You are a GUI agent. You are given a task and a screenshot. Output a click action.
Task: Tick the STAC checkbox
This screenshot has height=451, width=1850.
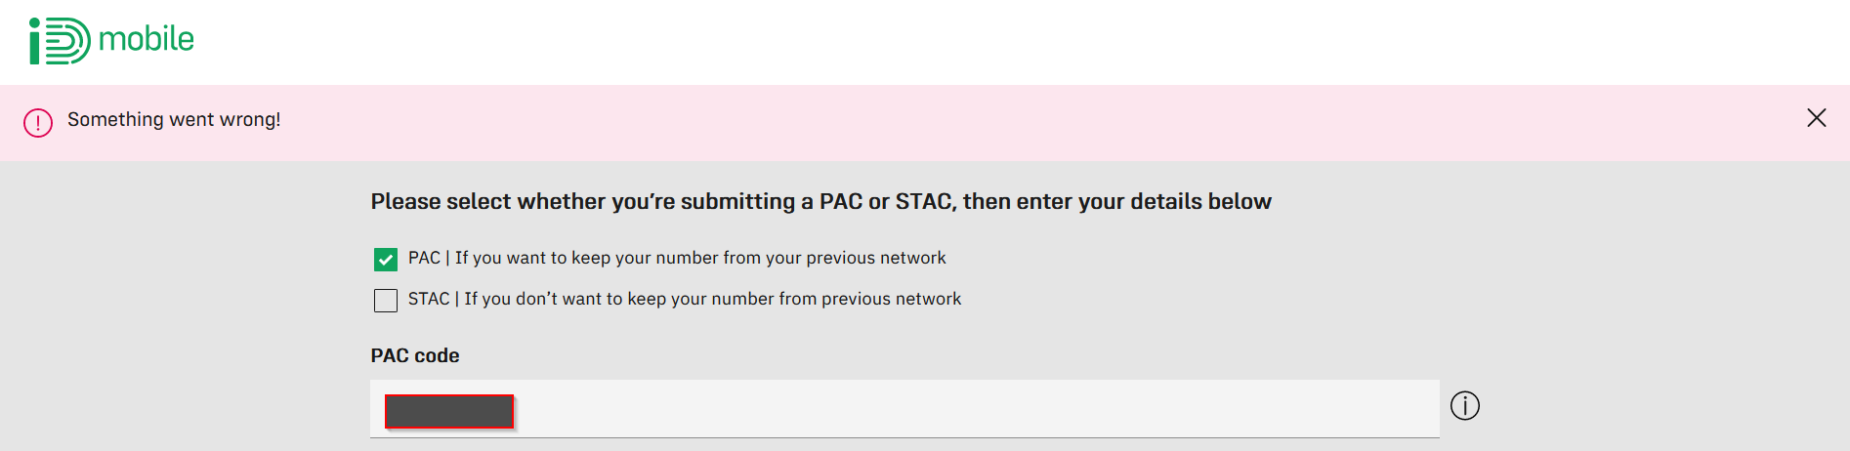(386, 301)
